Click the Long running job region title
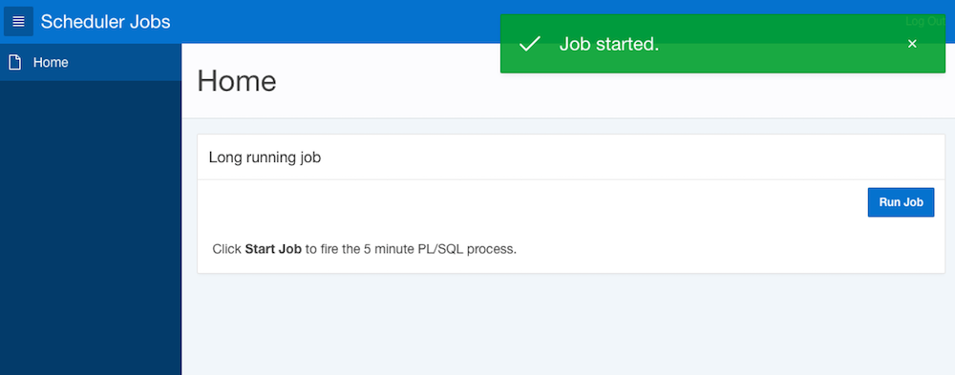 tap(265, 157)
